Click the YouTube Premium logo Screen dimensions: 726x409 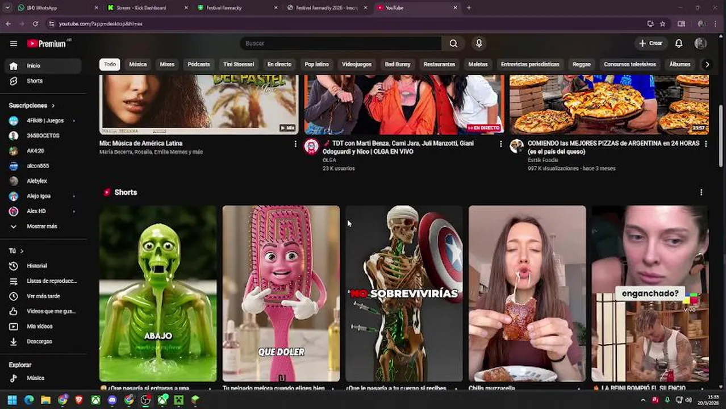pyautogui.click(x=47, y=43)
